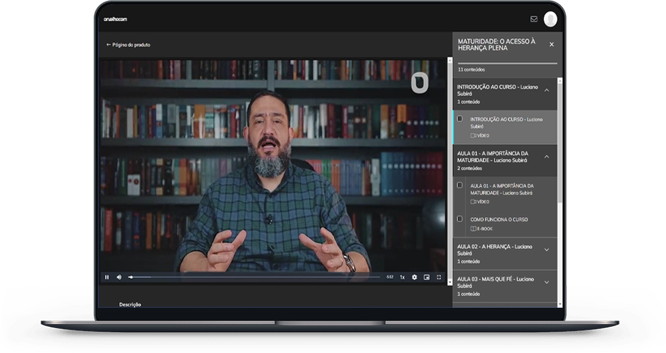The width and height of the screenshot is (666, 353).
Task: Expand the AULA 02 - A HERANÇA section
Action: (x=547, y=250)
